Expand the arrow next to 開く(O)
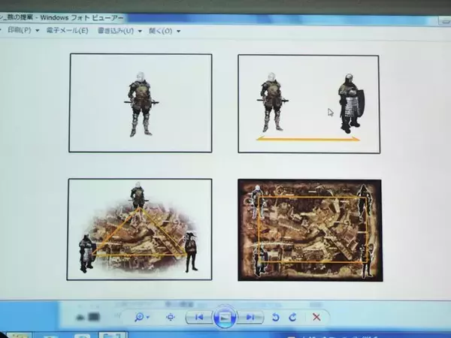This screenshot has height=338, width=451. point(178,32)
